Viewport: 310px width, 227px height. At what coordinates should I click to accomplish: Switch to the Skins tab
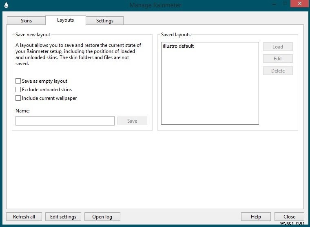pos(26,20)
